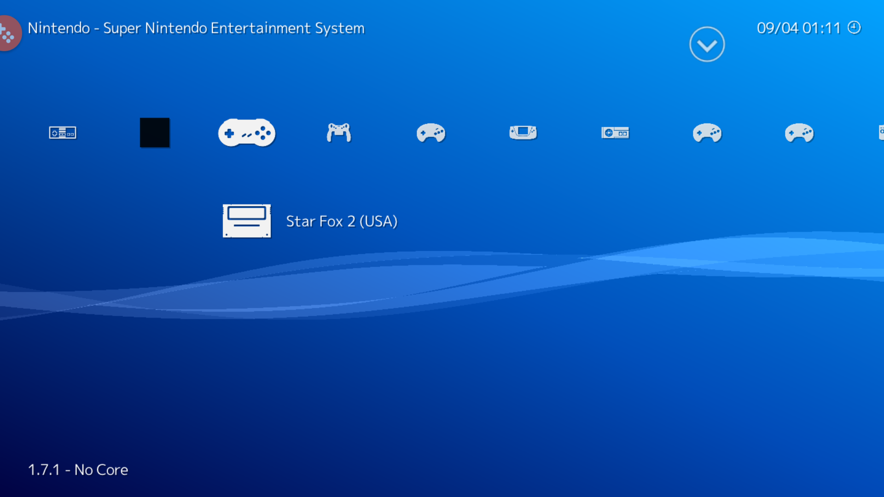Image resolution: width=884 pixels, height=497 pixels.
Task: Select the second round controller playlist icon
Action: coord(799,133)
